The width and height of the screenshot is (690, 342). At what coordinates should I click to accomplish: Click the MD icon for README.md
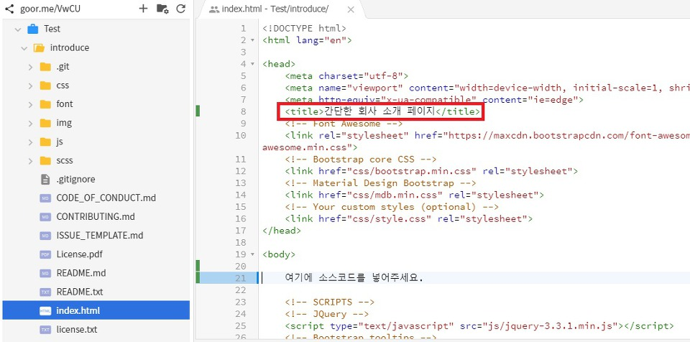coord(45,273)
